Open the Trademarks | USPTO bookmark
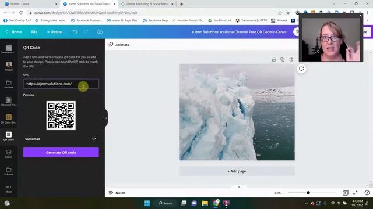Screen dimensions: 373x209 pyautogui.click(x=251, y=21)
